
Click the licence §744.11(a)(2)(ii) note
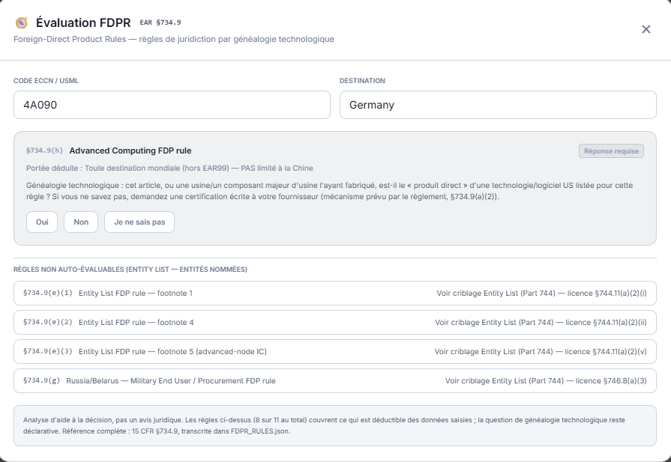click(x=541, y=322)
